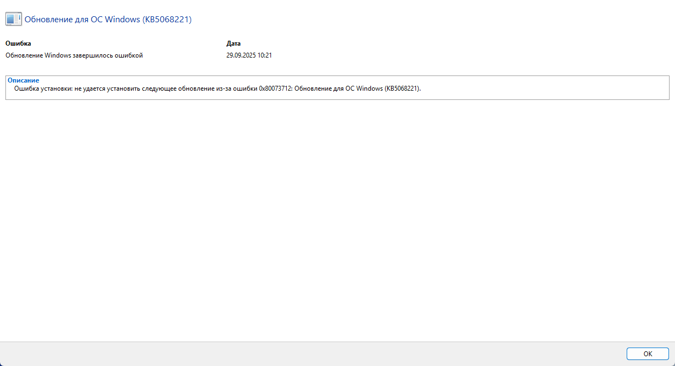Click the date 29.09.2025
The height and width of the screenshot is (366, 675).
(241, 55)
